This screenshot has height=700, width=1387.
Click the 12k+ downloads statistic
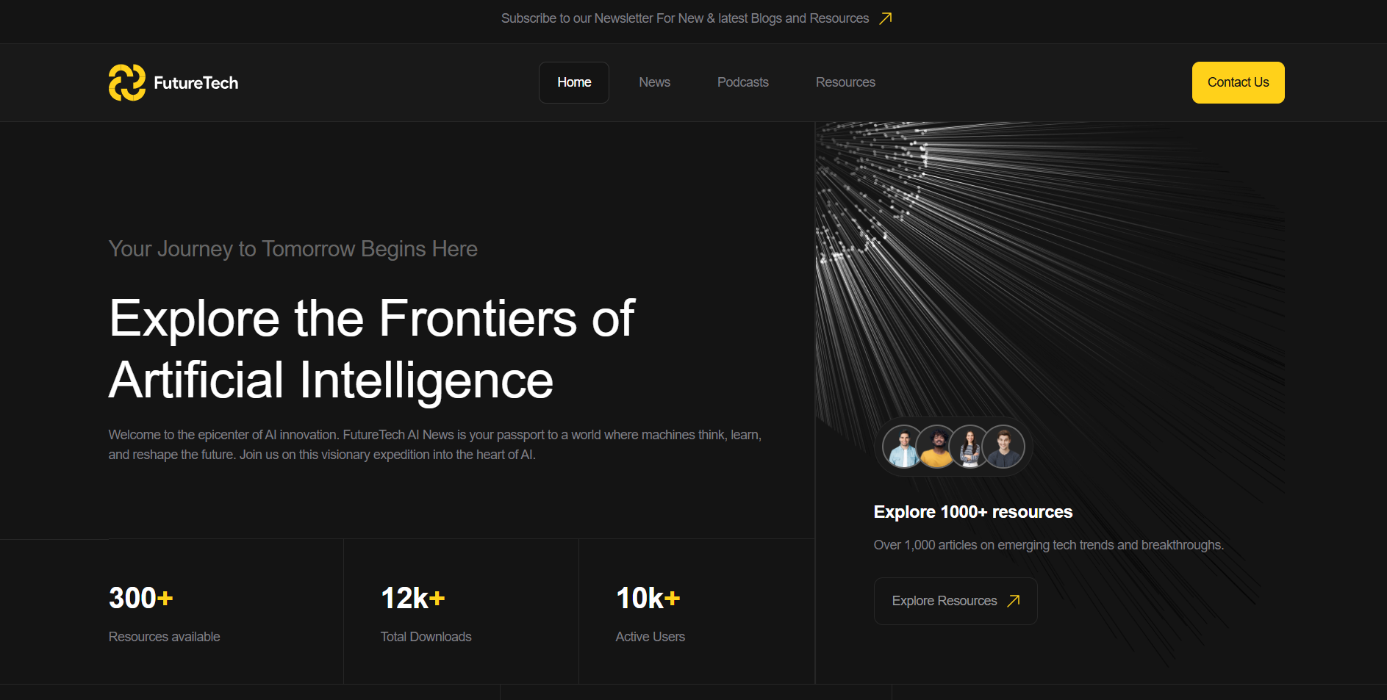pyautogui.click(x=413, y=598)
